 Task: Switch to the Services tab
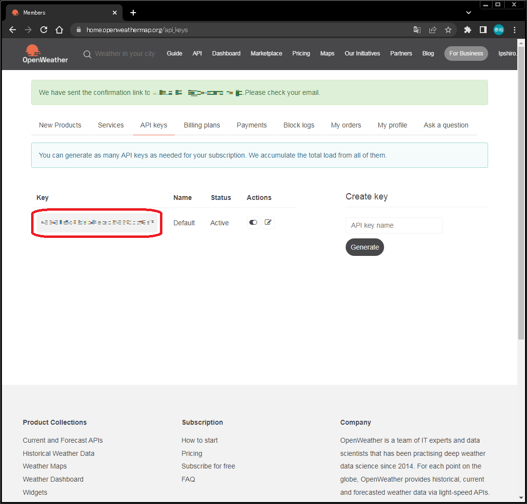pyautogui.click(x=111, y=125)
